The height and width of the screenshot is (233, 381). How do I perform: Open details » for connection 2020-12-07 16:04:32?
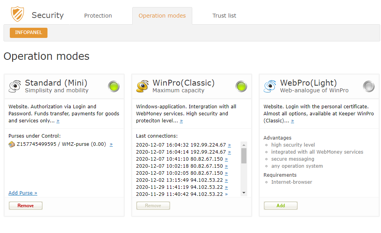(230, 145)
